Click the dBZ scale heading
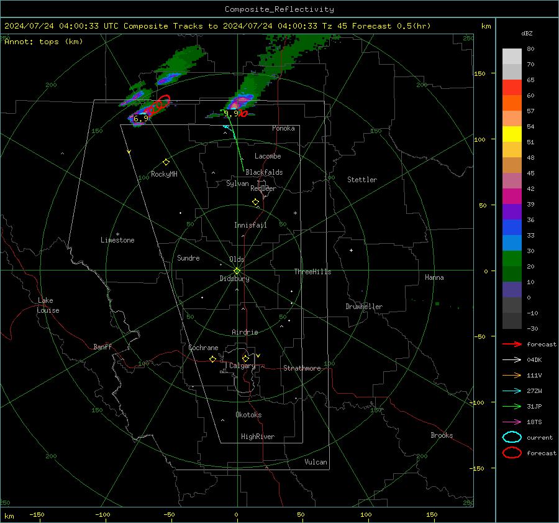Screen dimensions: 559x523 (x=527, y=33)
